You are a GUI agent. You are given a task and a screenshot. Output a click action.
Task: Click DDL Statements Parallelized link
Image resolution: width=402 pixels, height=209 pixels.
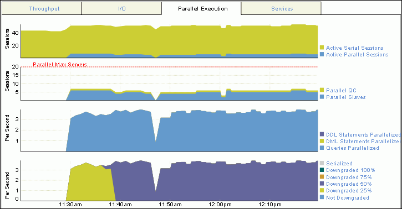[363, 135]
